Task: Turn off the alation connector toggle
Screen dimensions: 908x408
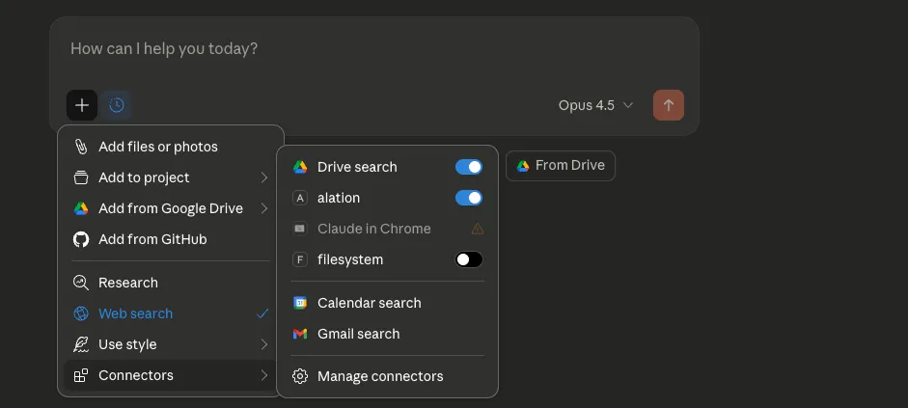Action: pyautogui.click(x=469, y=198)
